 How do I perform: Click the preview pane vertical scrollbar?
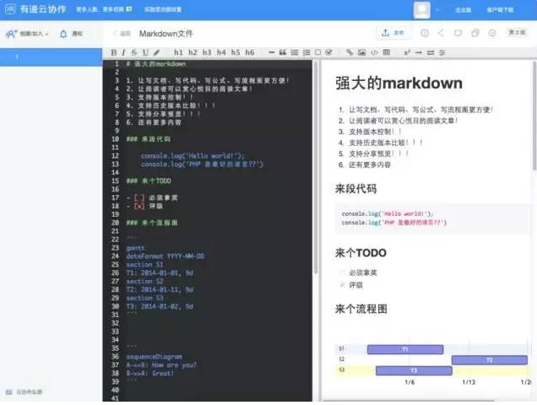coord(534,116)
